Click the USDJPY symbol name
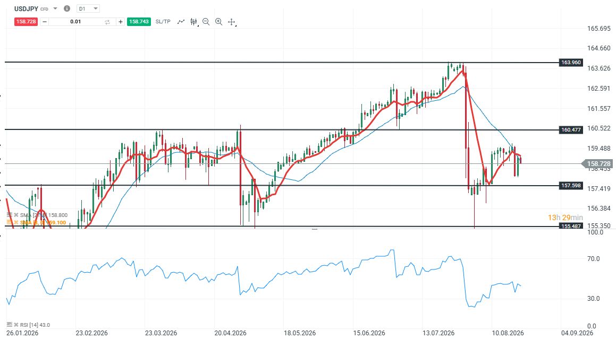 point(26,8)
